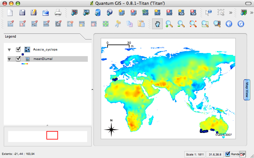Add a WMS layer via globe icon
Screen dimensions: 254x158
pyautogui.click(x=109, y=13)
